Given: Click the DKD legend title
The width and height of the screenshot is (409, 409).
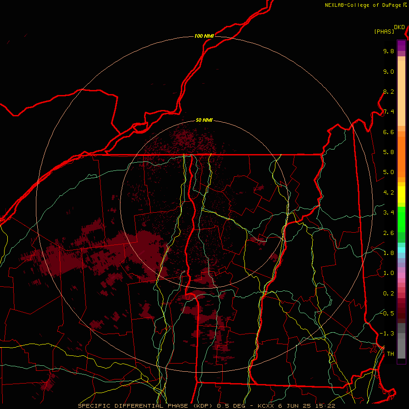Looking at the screenshot, I should (399, 27).
